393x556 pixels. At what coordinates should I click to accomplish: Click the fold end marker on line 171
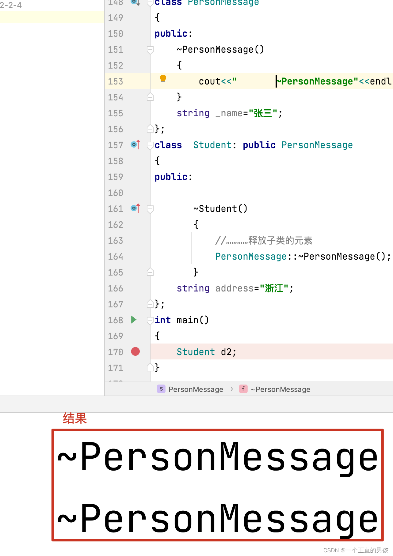tap(150, 368)
